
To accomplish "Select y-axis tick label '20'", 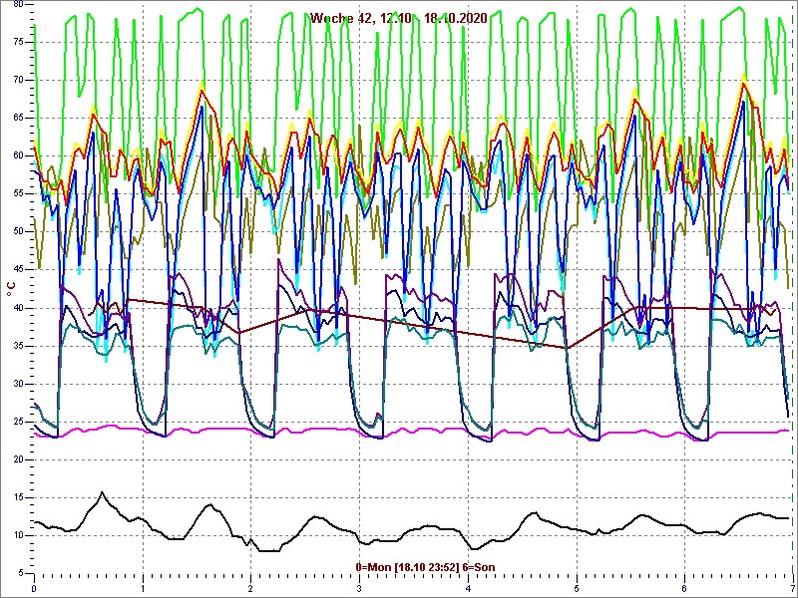I will tap(18, 459).
